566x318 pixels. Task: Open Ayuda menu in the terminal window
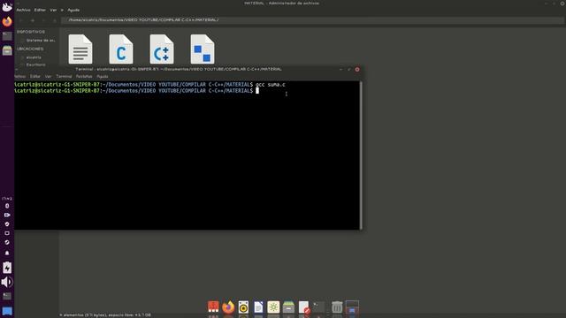[x=103, y=77]
